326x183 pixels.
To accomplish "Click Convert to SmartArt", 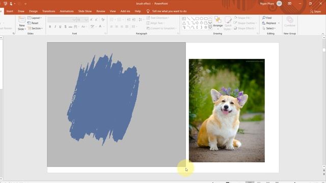I will 161,28.
